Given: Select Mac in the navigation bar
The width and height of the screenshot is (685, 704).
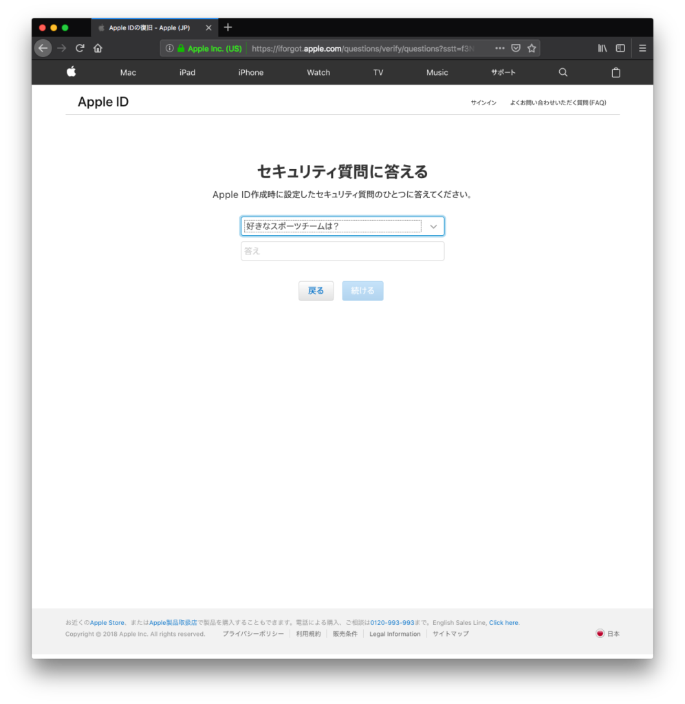Looking at the screenshot, I should [128, 72].
